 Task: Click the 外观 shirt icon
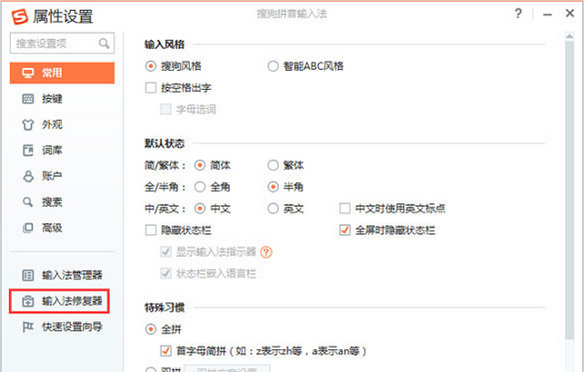(x=28, y=124)
